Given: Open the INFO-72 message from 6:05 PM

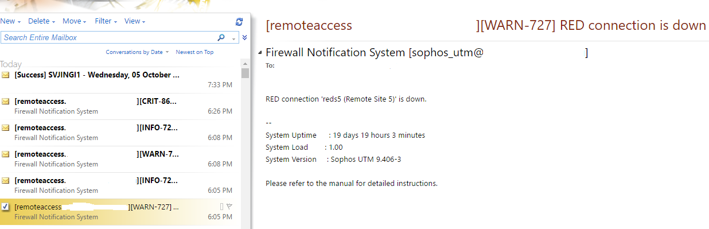Looking at the screenshot, I should [x=117, y=185].
